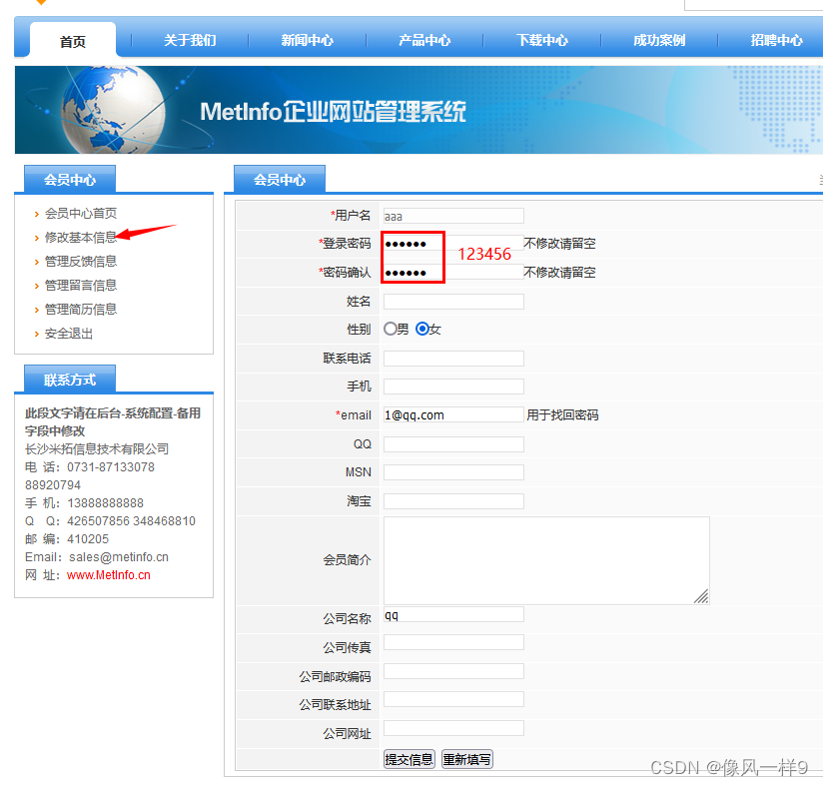Click the 姓名 input field
823x786 pixels.
[x=453, y=302]
